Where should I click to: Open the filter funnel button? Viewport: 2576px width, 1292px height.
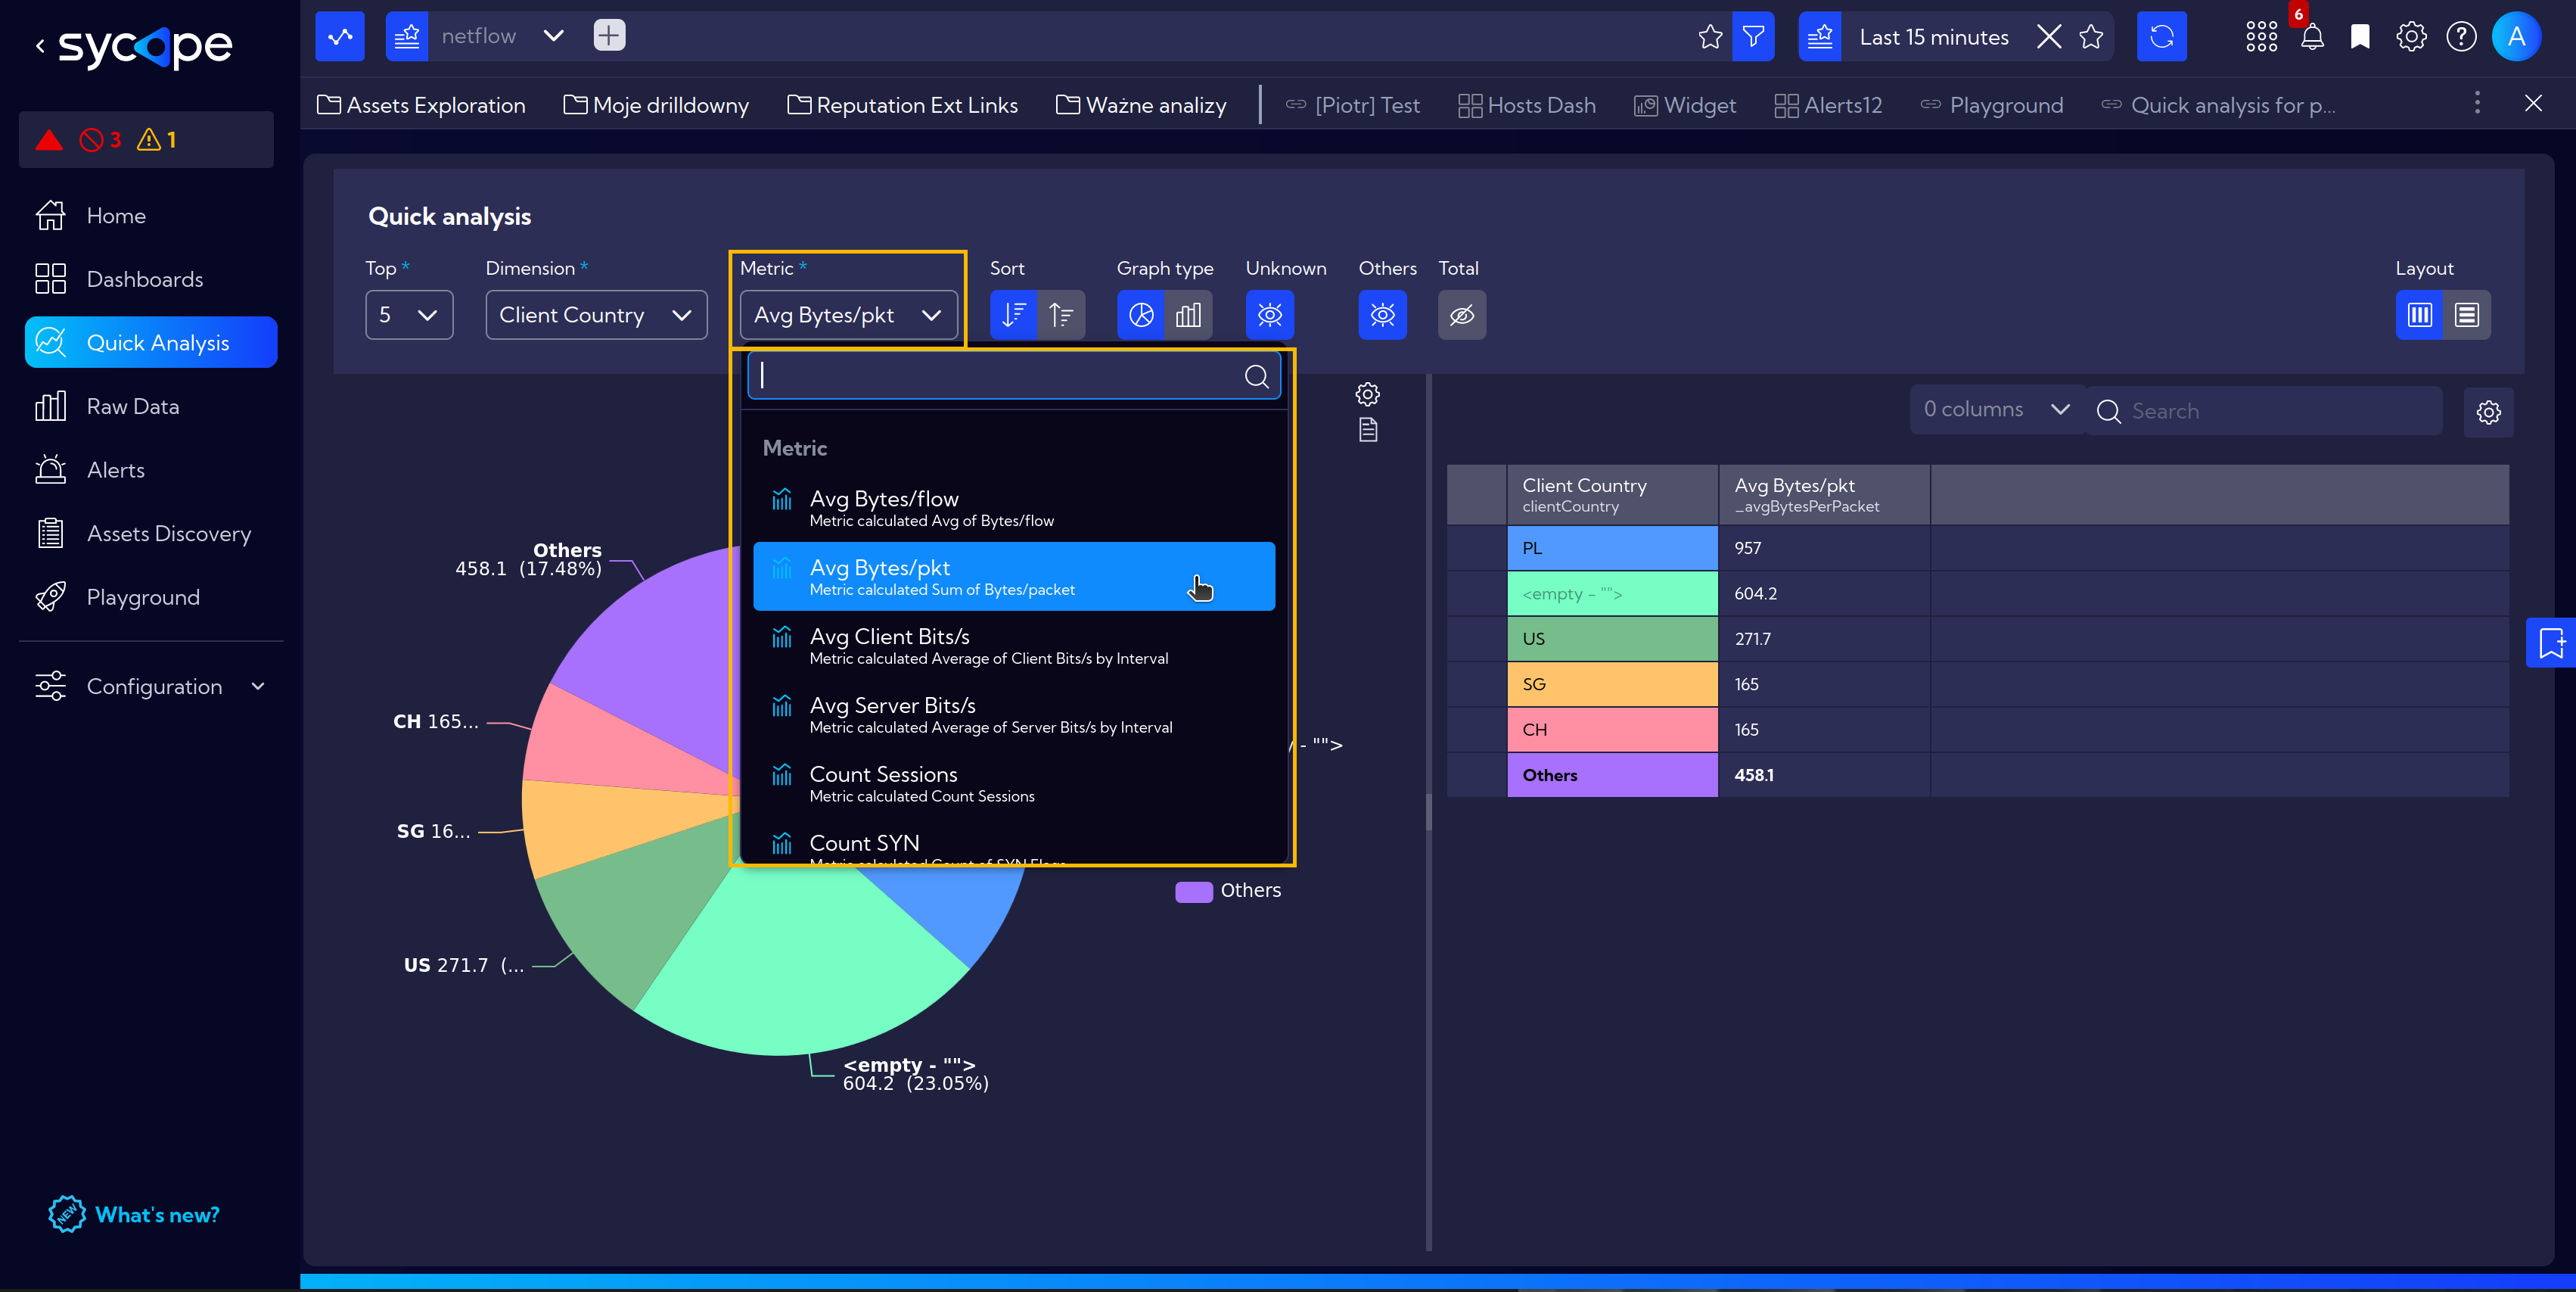[1753, 37]
